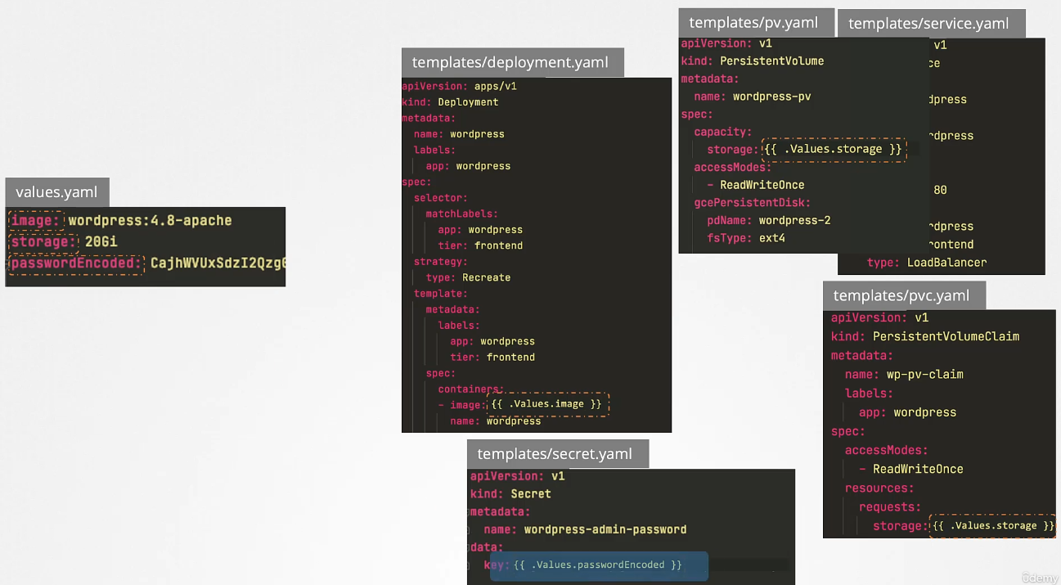Viewport: 1061px width, 585px height.
Task: Select the blue {{ .Values.passwordEncoded }} placeholder
Action: [x=598, y=565]
